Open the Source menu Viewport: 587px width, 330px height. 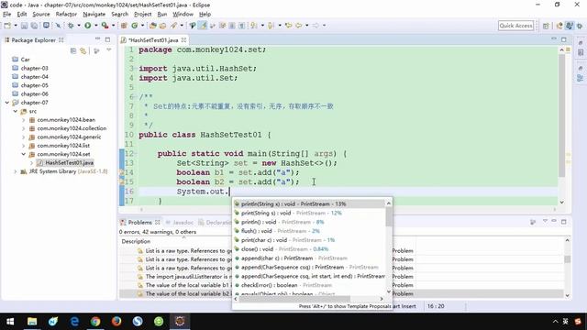pyautogui.click(x=40, y=15)
